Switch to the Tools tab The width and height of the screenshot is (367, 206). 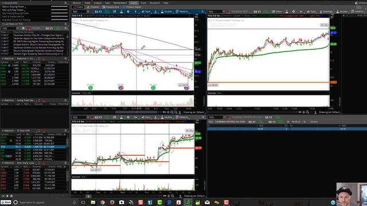click(x=143, y=3)
